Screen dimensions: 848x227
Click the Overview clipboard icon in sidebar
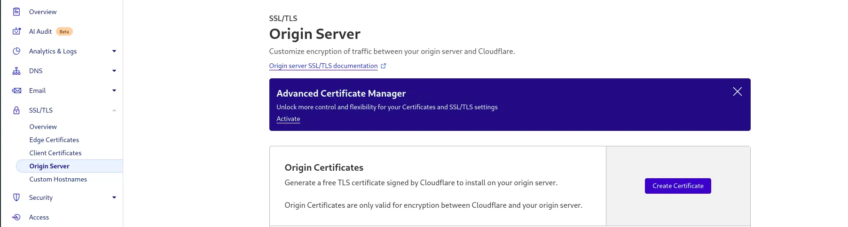click(x=16, y=12)
